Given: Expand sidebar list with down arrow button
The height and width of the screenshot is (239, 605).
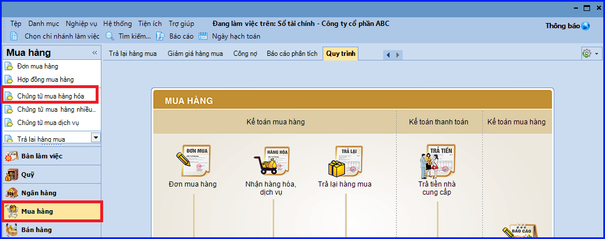Looking at the screenshot, I should (x=96, y=137).
